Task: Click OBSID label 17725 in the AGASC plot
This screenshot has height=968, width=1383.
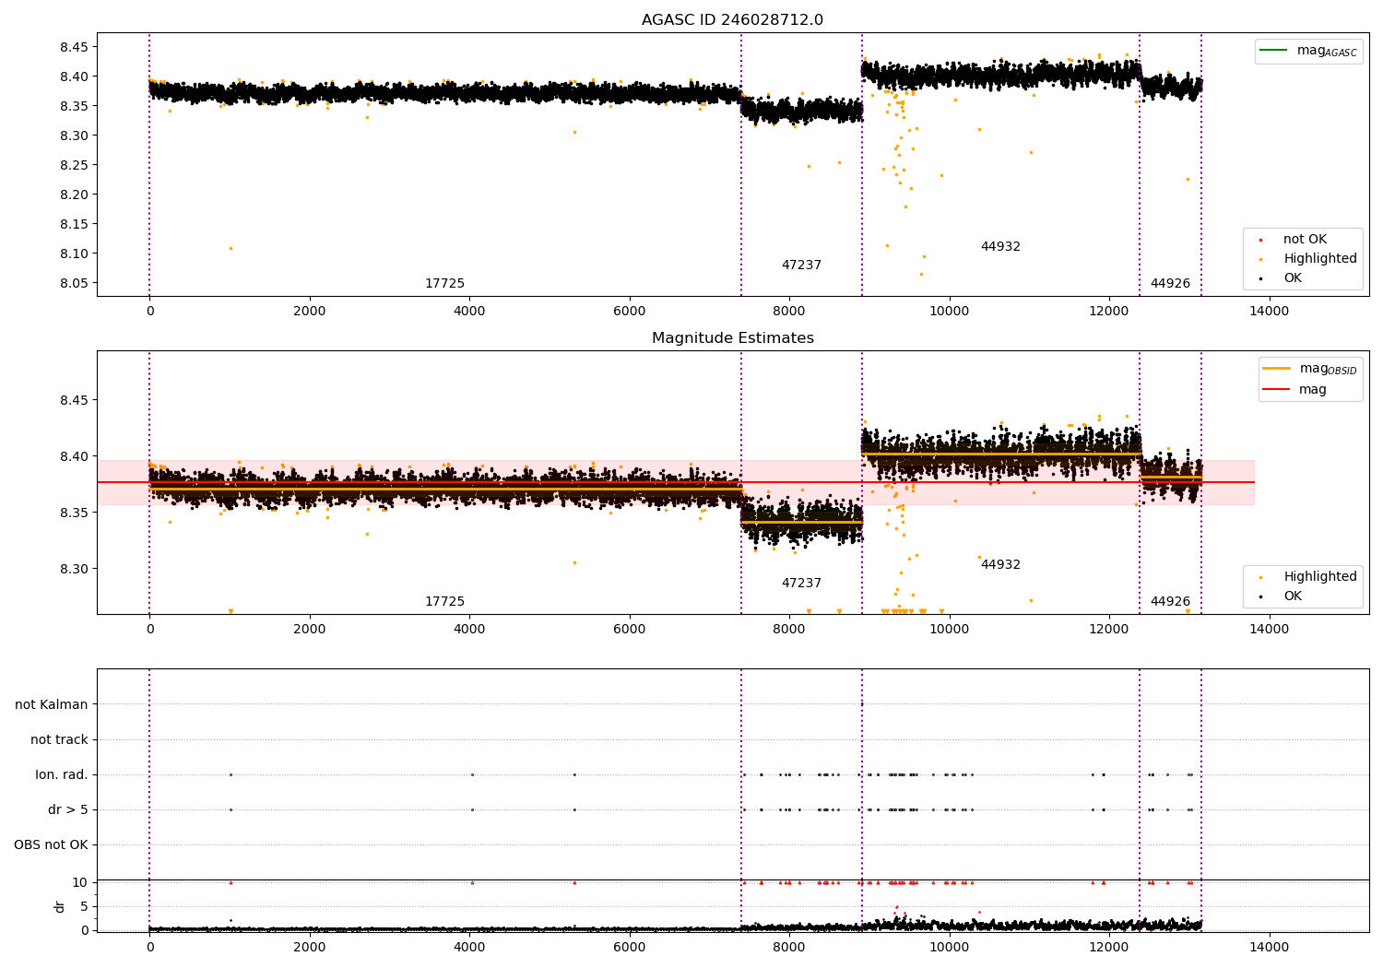Action: [444, 284]
